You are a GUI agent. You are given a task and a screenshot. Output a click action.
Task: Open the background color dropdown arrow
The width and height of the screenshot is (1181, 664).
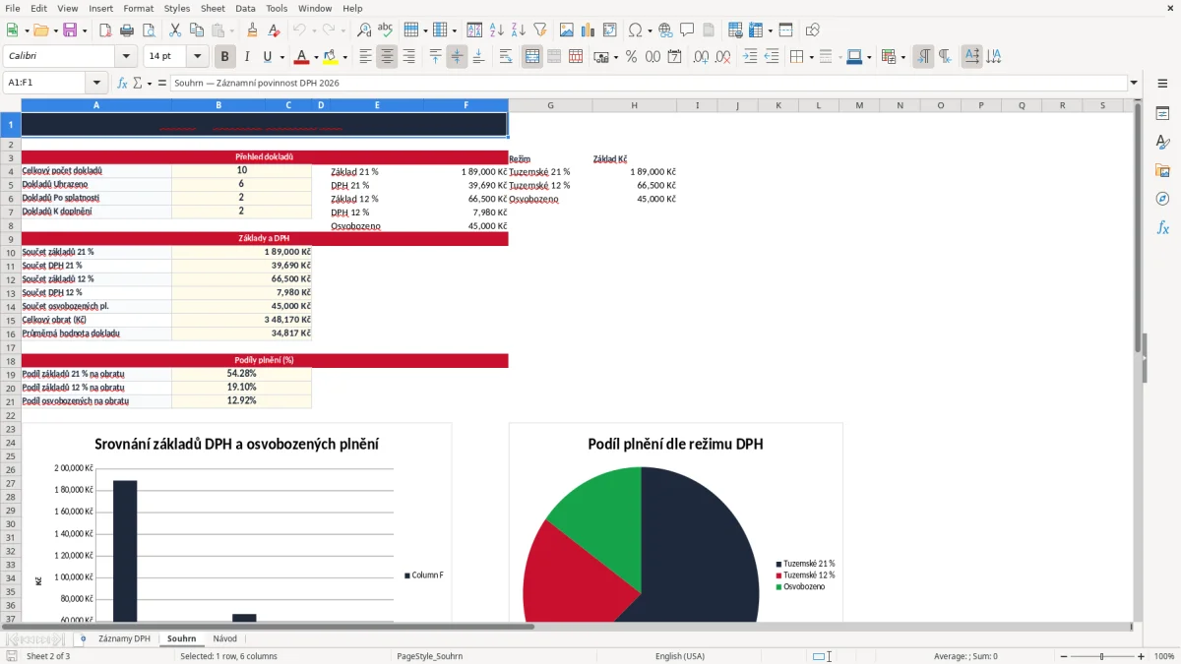tap(344, 57)
